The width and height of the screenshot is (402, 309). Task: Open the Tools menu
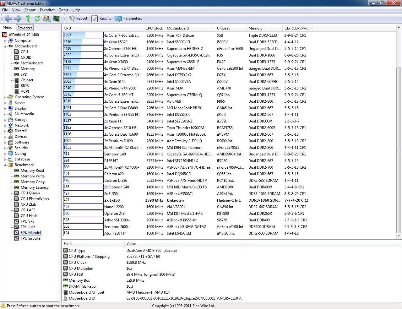(x=63, y=10)
